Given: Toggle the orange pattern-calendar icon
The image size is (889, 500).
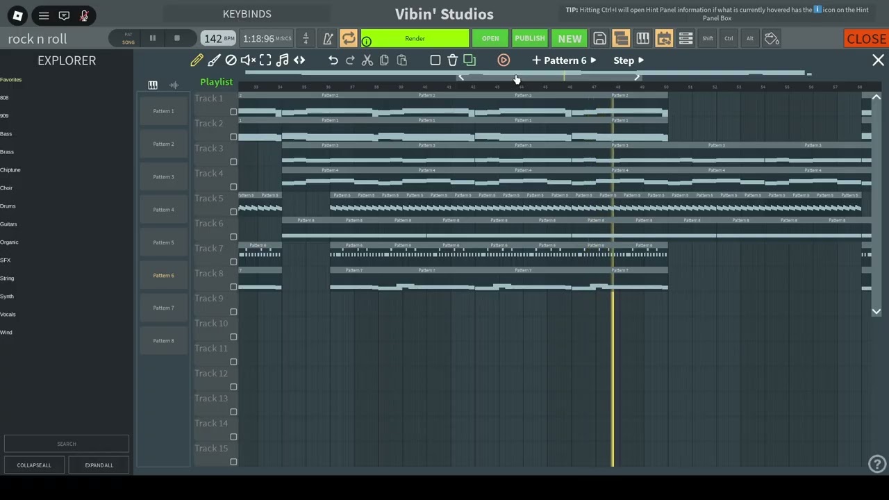Looking at the screenshot, I should (664, 39).
